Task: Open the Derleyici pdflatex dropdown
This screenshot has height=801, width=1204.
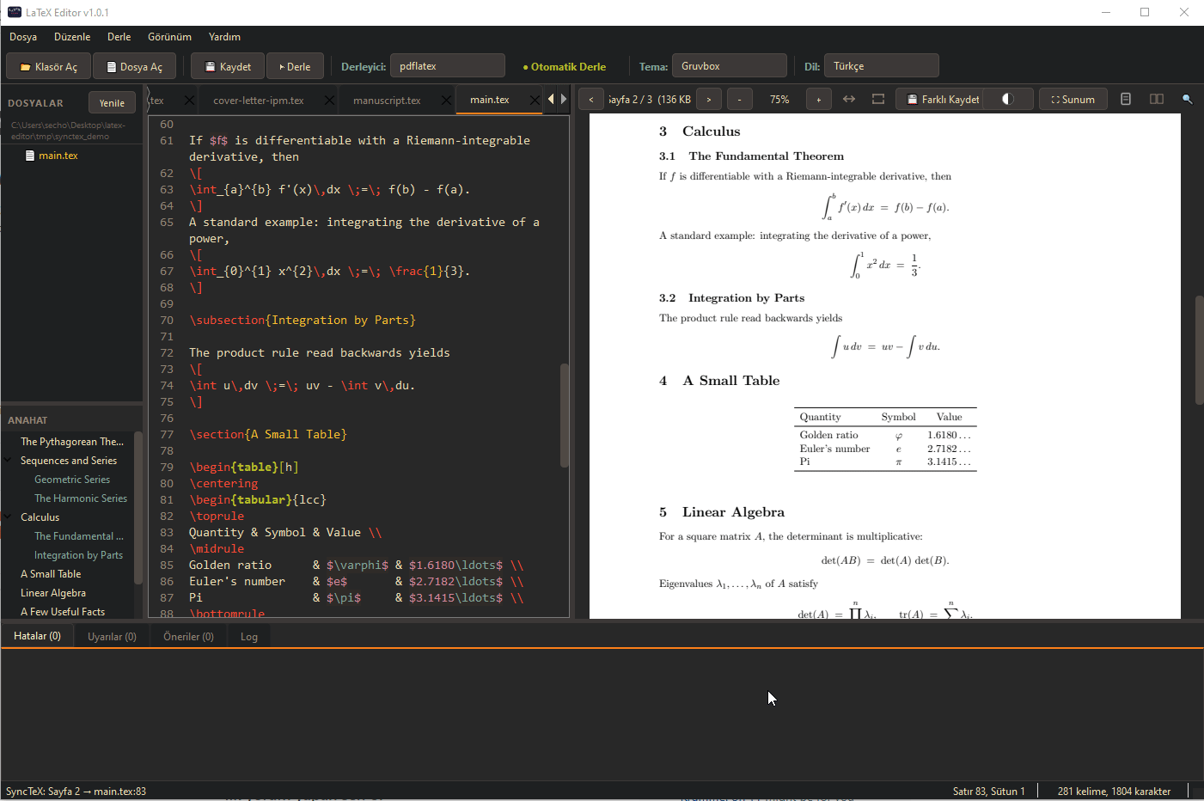Action: click(447, 66)
